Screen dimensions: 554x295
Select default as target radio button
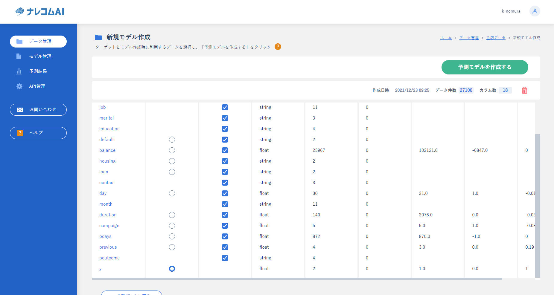(172, 140)
